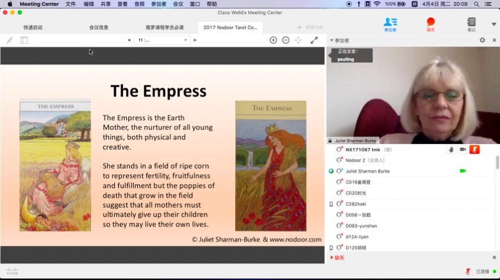Expand the Chat panel section

pos(337,258)
